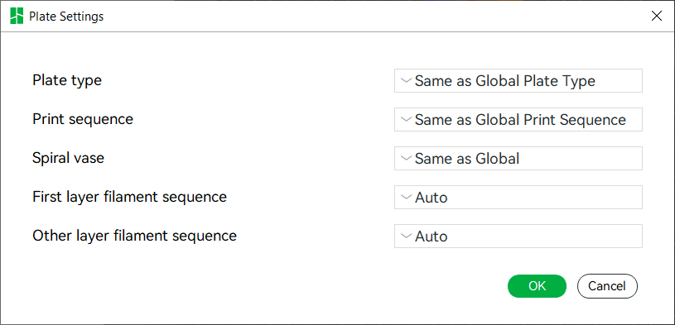The width and height of the screenshot is (675, 325).
Task: Click the Other layer filament sequence label
Action: 135,236
